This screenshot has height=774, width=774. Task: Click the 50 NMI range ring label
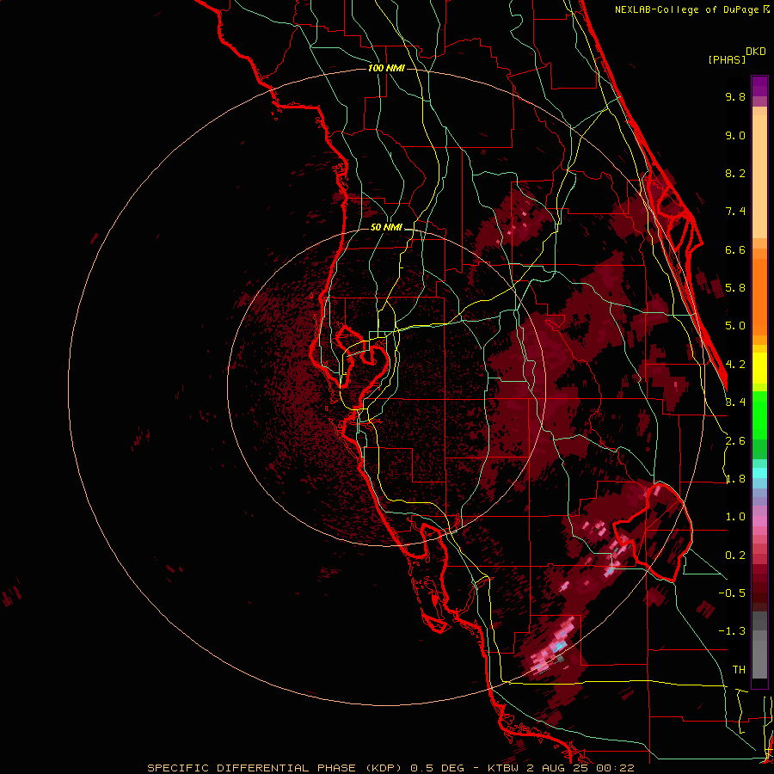386,228
